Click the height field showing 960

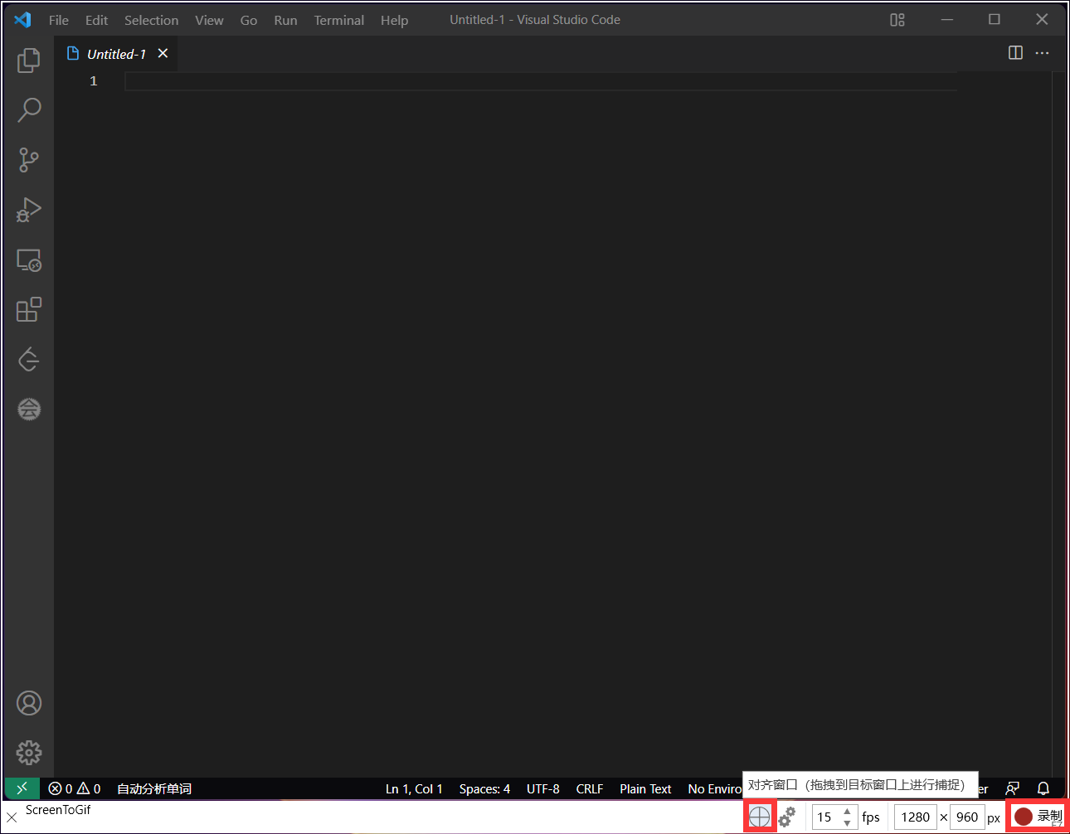967,817
